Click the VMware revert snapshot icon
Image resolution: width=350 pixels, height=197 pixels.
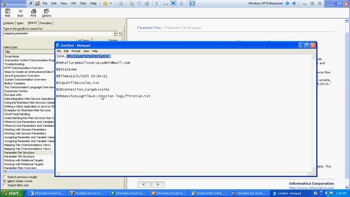tap(139, 3)
